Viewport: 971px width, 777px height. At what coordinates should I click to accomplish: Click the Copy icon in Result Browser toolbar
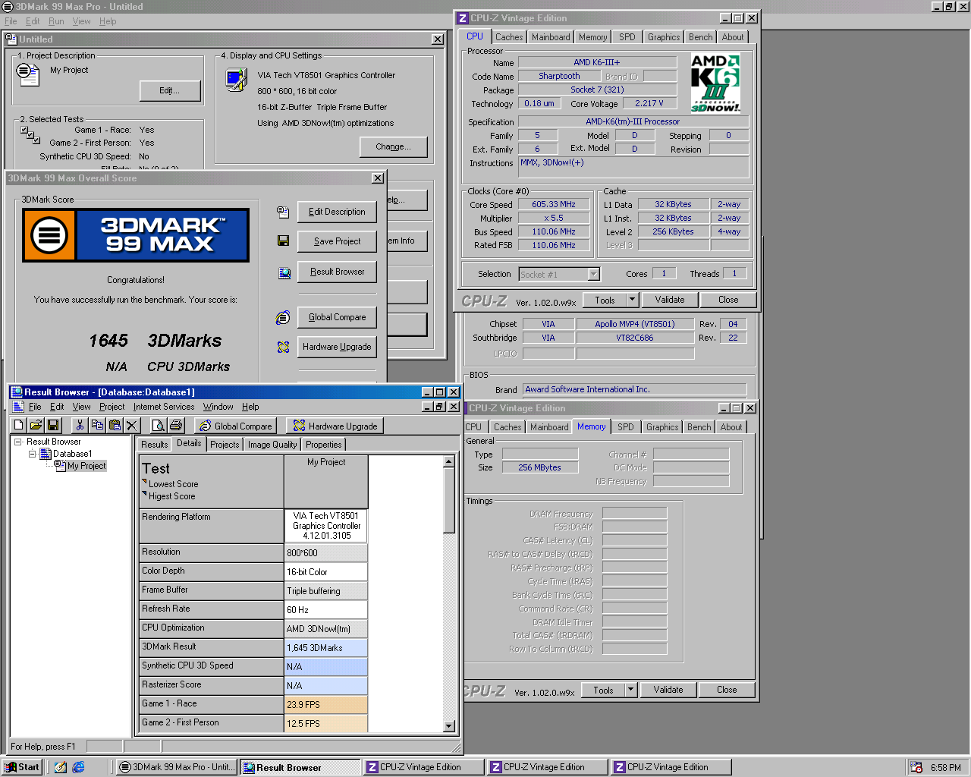tap(97, 426)
